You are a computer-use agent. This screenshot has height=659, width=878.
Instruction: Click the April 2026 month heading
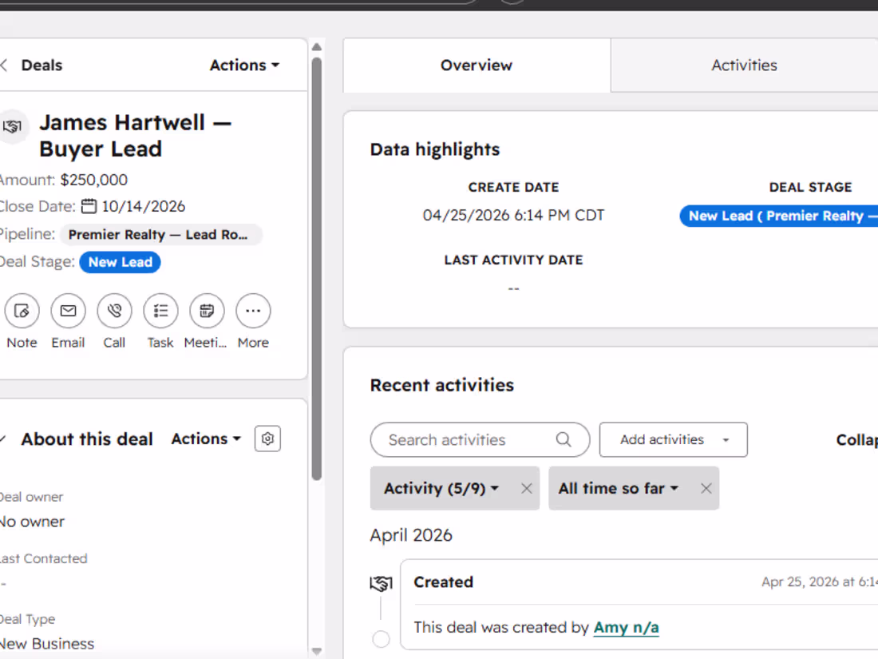(411, 535)
